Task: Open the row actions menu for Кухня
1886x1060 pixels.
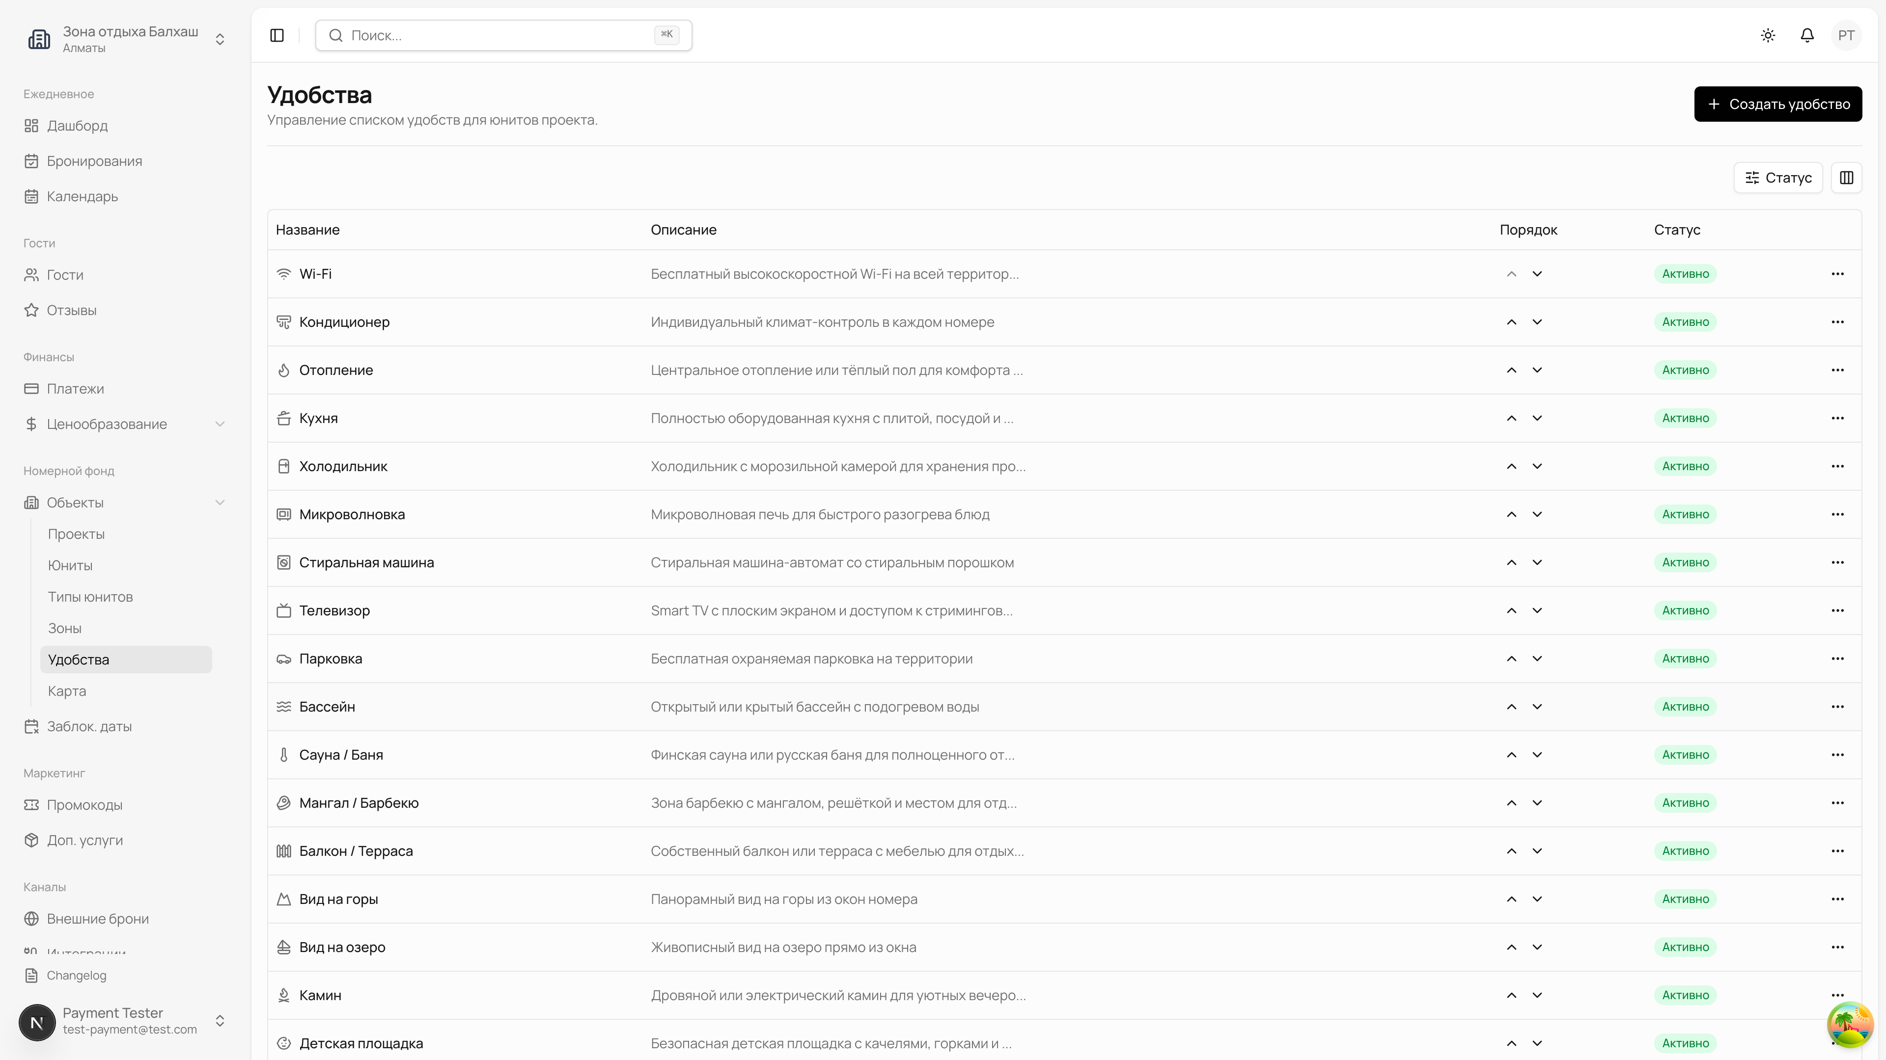Action: tap(1837, 419)
